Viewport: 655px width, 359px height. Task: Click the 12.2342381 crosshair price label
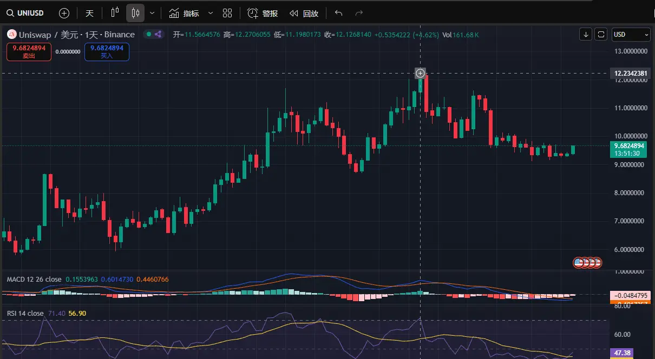coord(630,73)
